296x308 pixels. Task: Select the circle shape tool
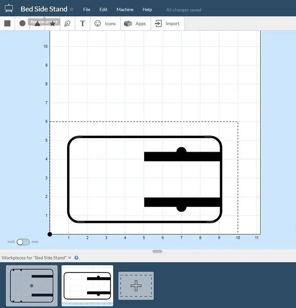(22, 23)
